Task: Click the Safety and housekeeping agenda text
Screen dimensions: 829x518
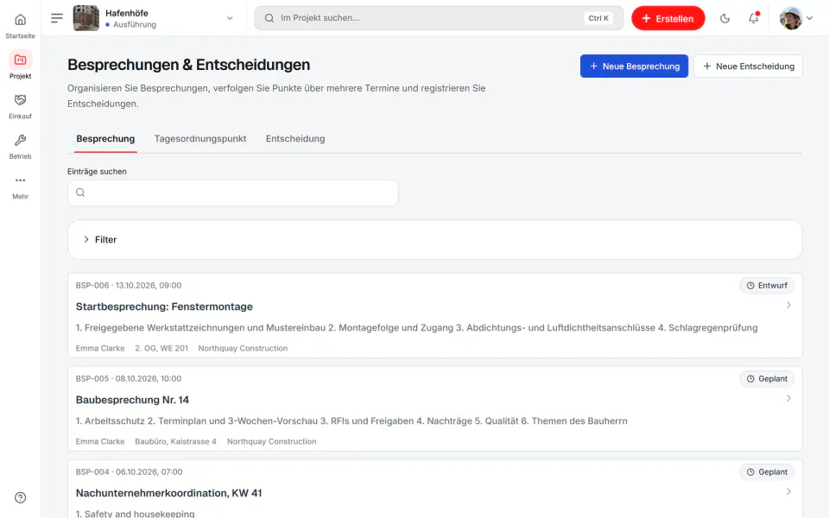Action: click(135, 513)
